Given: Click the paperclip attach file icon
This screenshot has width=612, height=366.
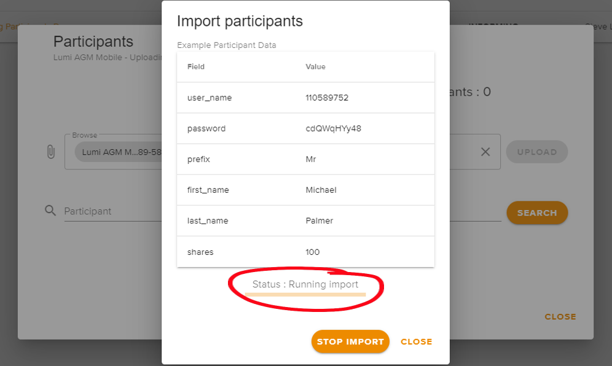Looking at the screenshot, I should coord(51,152).
